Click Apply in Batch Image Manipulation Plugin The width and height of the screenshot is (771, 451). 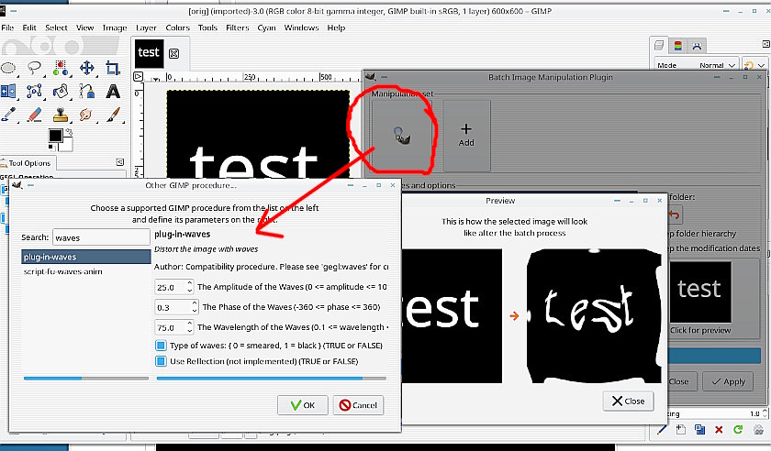[x=728, y=381]
